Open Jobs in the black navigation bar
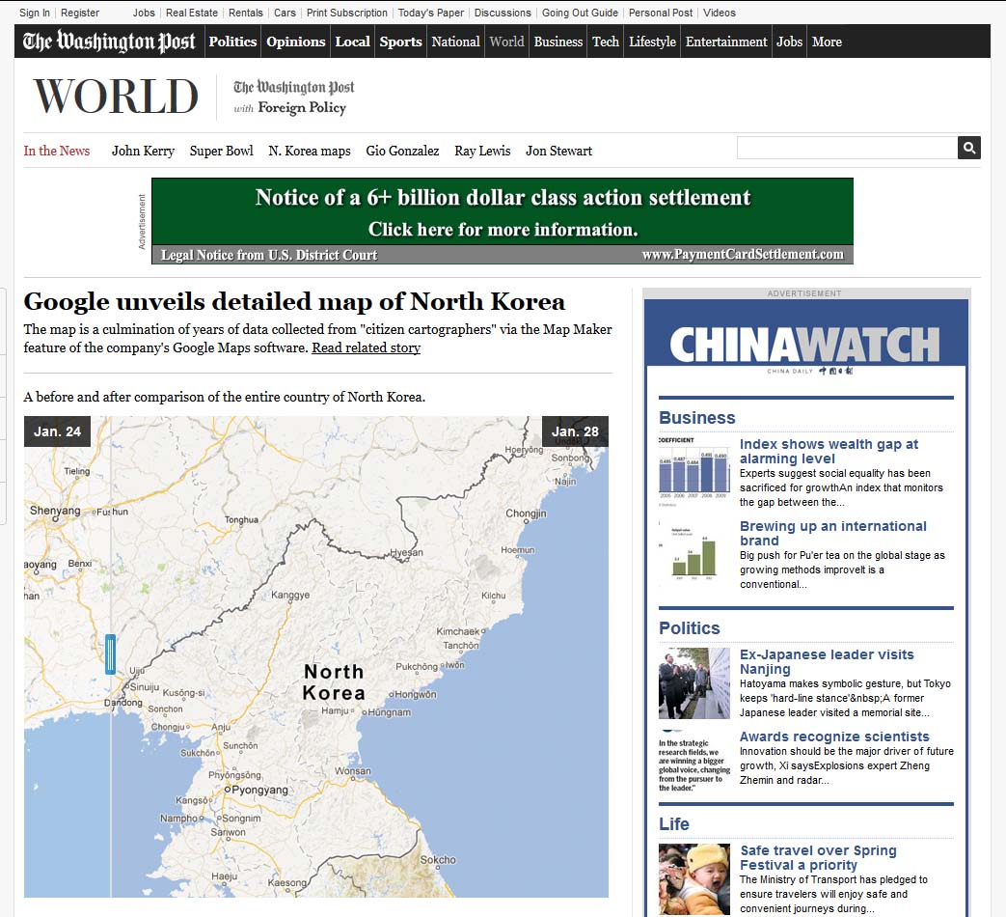The image size is (1006, 917). click(x=789, y=42)
